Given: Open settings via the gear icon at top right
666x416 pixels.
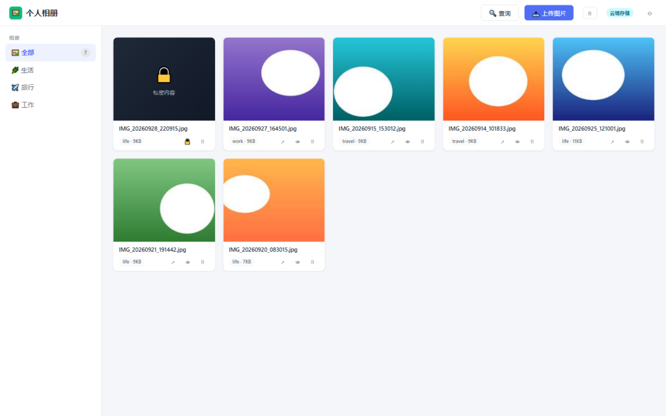Looking at the screenshot, I should pyautogui.click(x=650, y=13).
